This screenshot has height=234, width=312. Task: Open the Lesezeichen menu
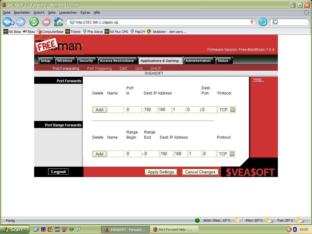[68, 12]
